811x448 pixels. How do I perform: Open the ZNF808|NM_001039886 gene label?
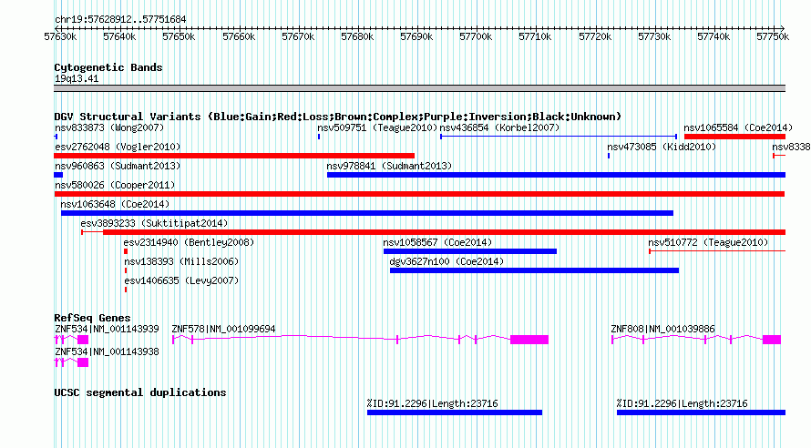(662, 329)
